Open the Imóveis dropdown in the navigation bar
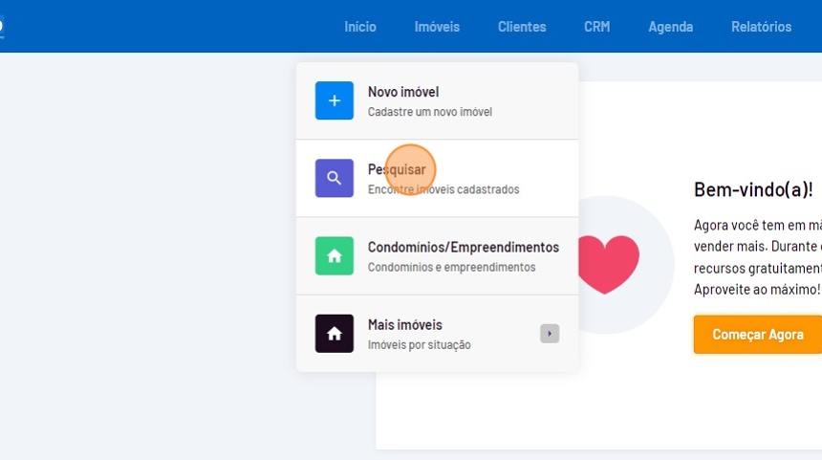 [437, 27]
